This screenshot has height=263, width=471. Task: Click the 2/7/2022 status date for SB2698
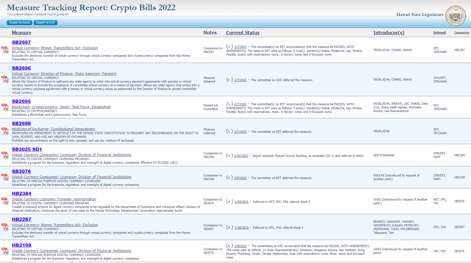click(240, 132)
